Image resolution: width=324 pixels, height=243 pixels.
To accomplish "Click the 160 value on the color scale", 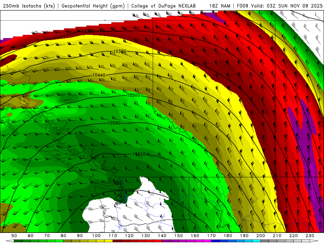I will [195, 236].
